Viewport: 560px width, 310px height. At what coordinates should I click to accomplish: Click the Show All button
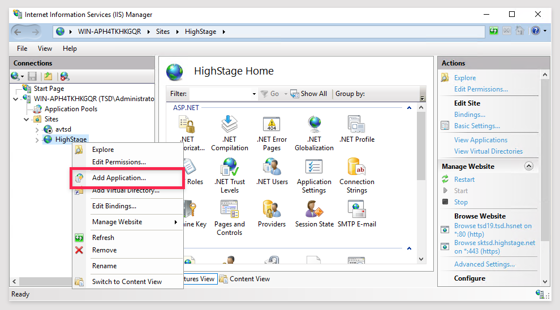(309, 94)
